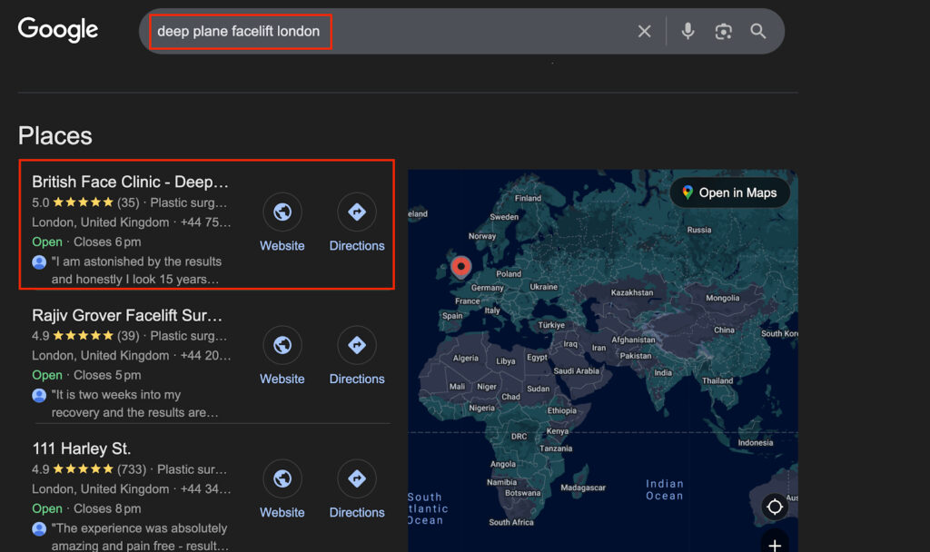Open British Face Clinic website icon
Image resolution: width=930 pixels, height=552 pixels.
[282, 212]
